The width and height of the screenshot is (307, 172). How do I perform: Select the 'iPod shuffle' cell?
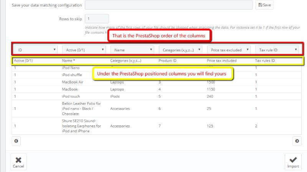72,75
